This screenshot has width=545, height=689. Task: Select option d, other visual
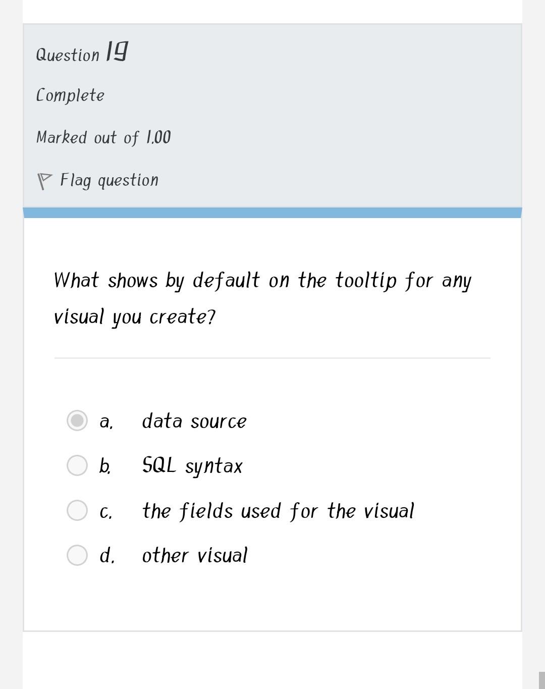tap(78, 555)
